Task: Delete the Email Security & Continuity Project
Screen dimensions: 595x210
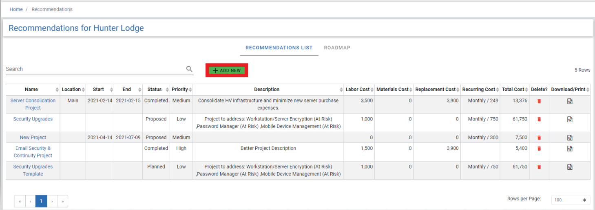Action: click(539, 149)
